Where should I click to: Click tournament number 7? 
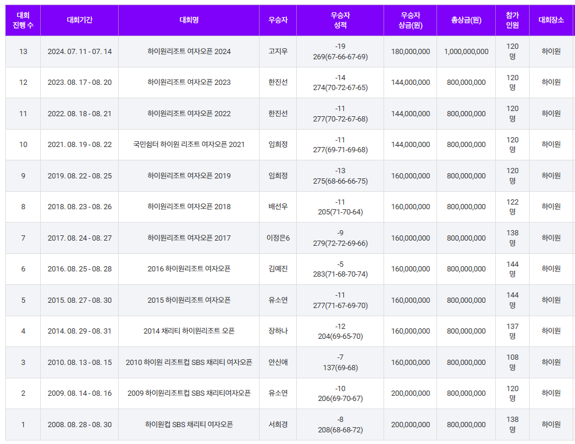(x=23, y=238)
